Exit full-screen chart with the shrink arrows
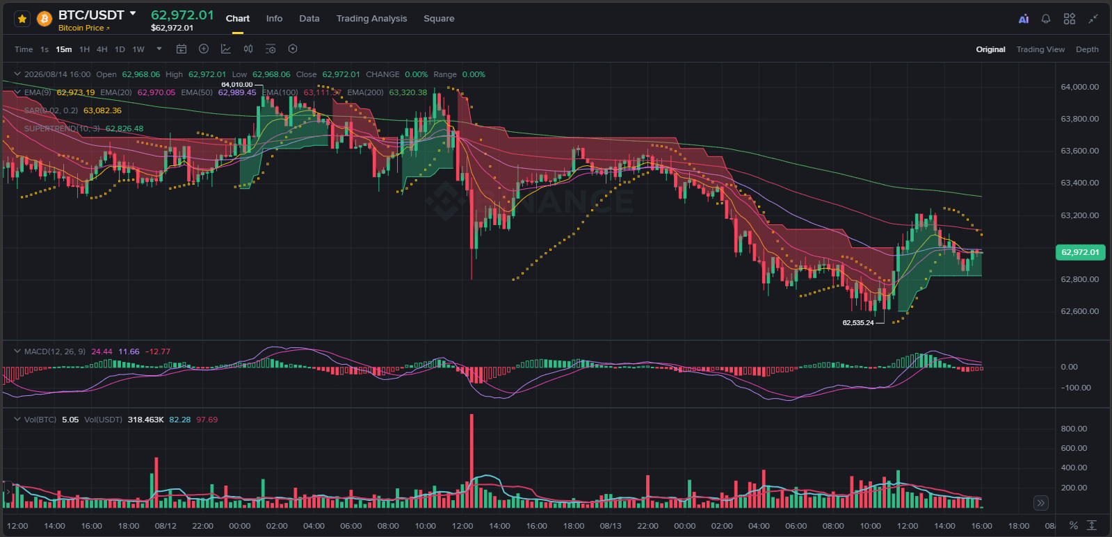 click(x=1093, y=19)
